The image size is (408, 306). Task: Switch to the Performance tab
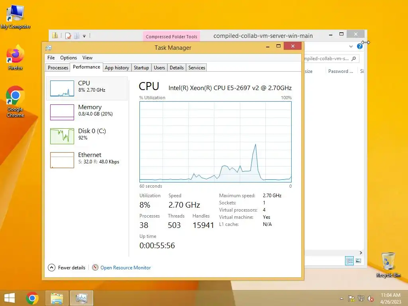click(x=86, y=67)
